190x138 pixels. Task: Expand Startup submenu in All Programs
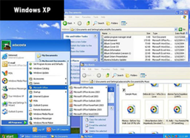click(x=48, y=92)
